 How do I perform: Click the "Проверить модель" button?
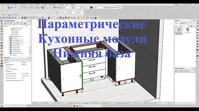184,71
